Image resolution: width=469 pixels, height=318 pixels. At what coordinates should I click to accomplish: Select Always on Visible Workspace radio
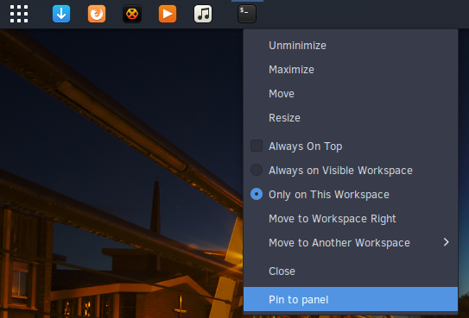click(257, 170)
